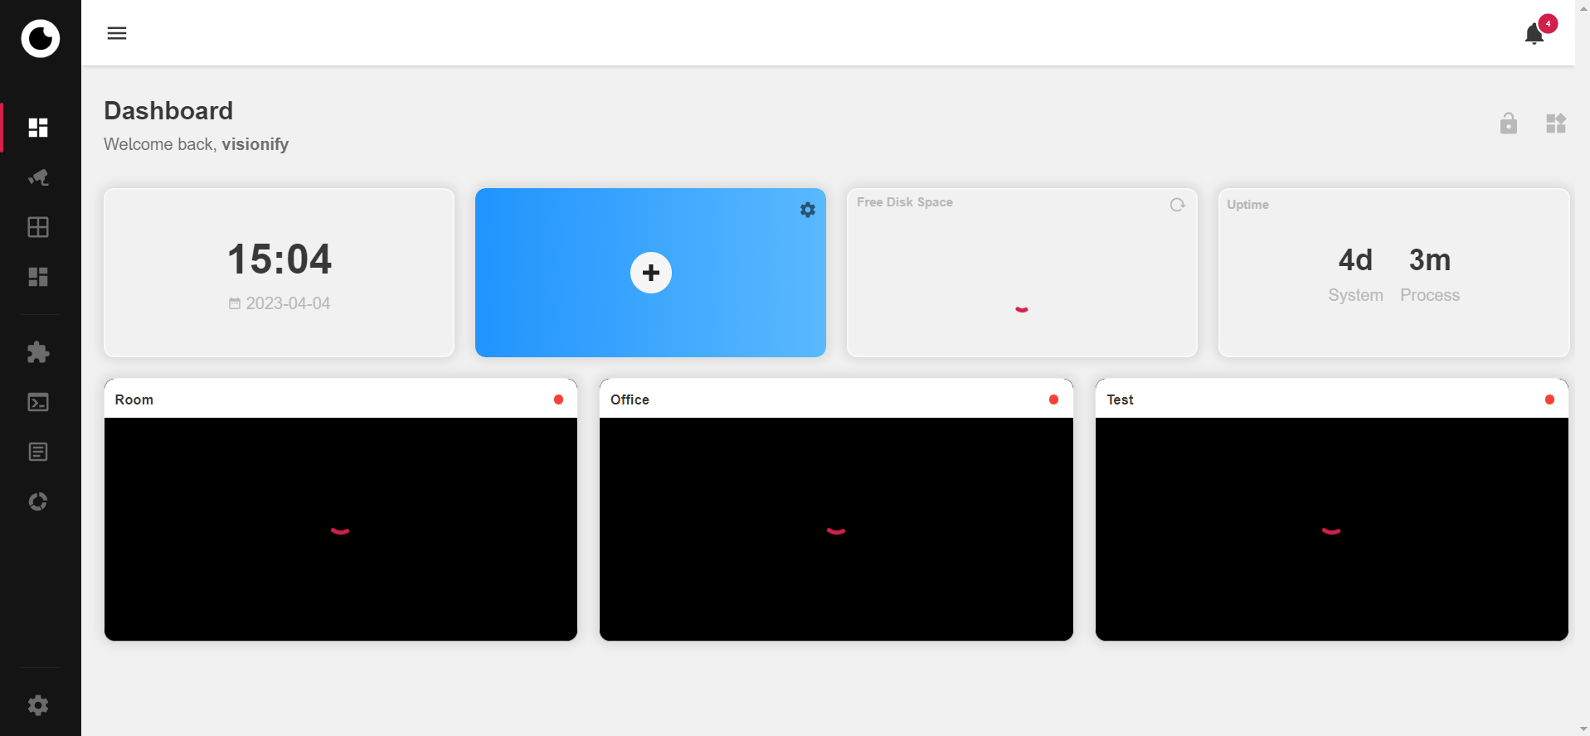
Task: Click the page scrollbar down arrow
Action: (1583, 729)
